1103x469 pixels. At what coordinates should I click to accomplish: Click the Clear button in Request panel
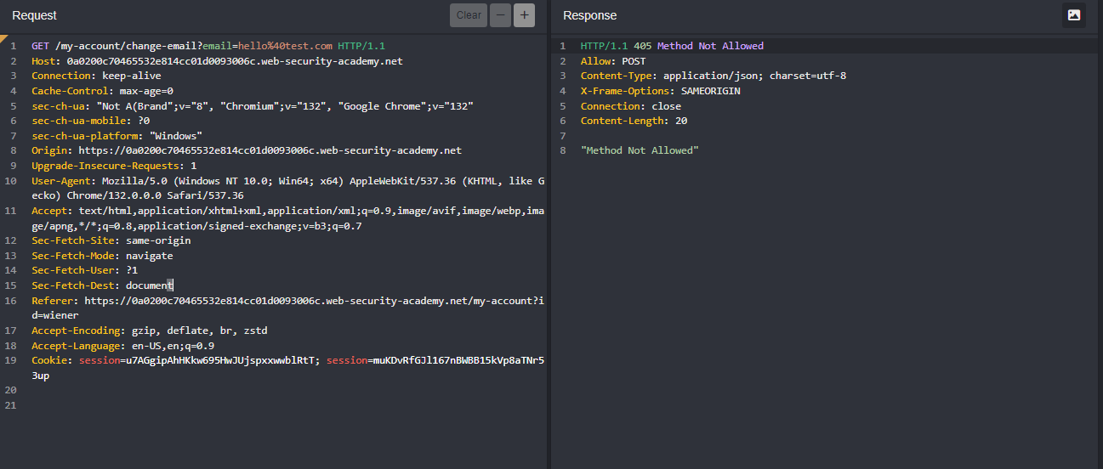(468, 15)
